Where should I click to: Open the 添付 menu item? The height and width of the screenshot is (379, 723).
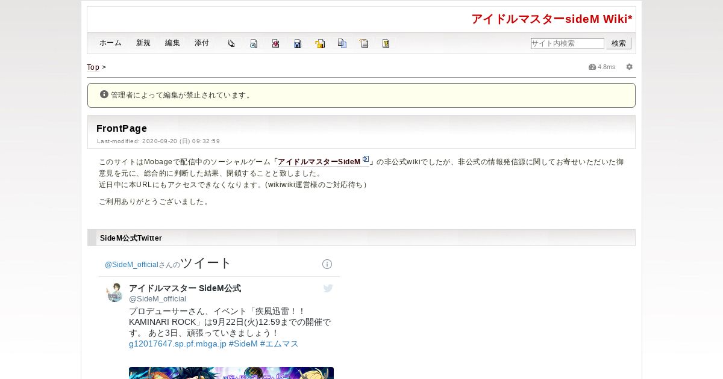click(x=202, y=43)
